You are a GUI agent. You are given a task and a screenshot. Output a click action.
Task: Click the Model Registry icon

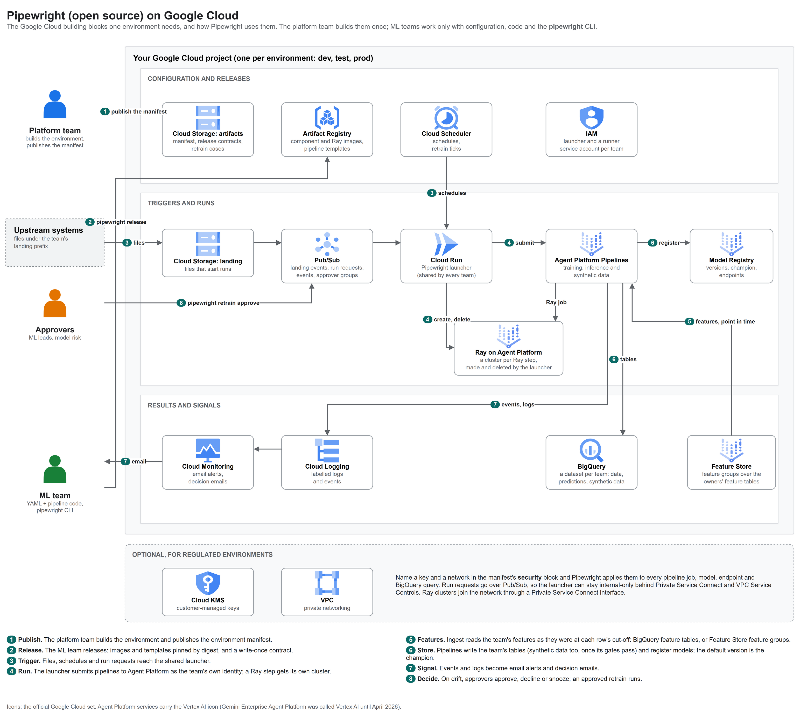(731, 244)
